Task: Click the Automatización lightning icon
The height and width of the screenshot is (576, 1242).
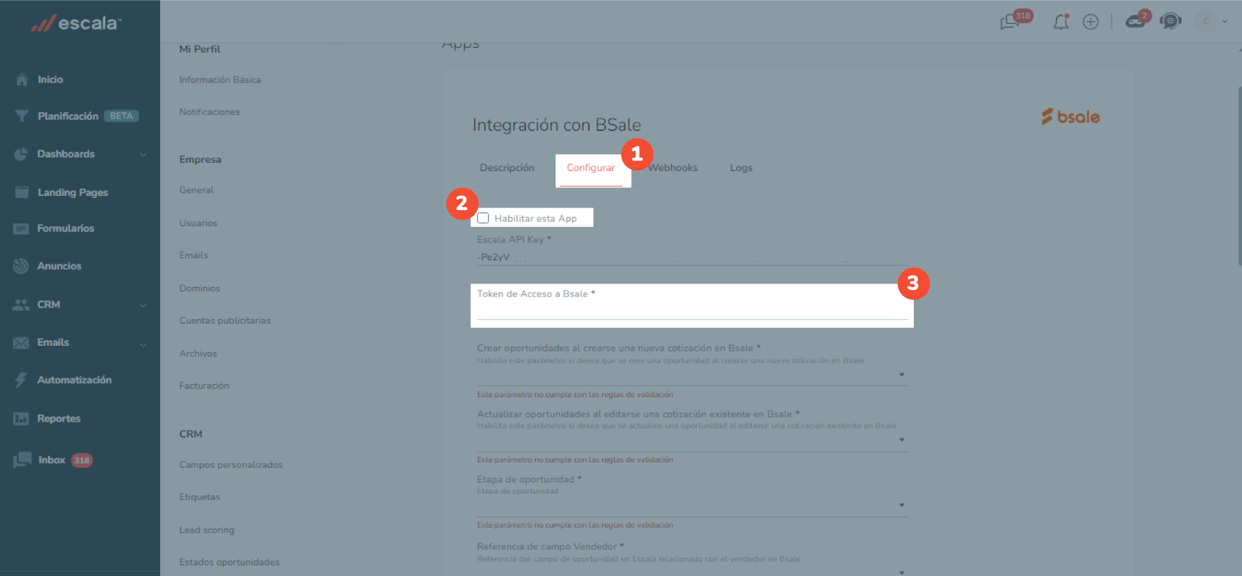Action: click(21, 380)
